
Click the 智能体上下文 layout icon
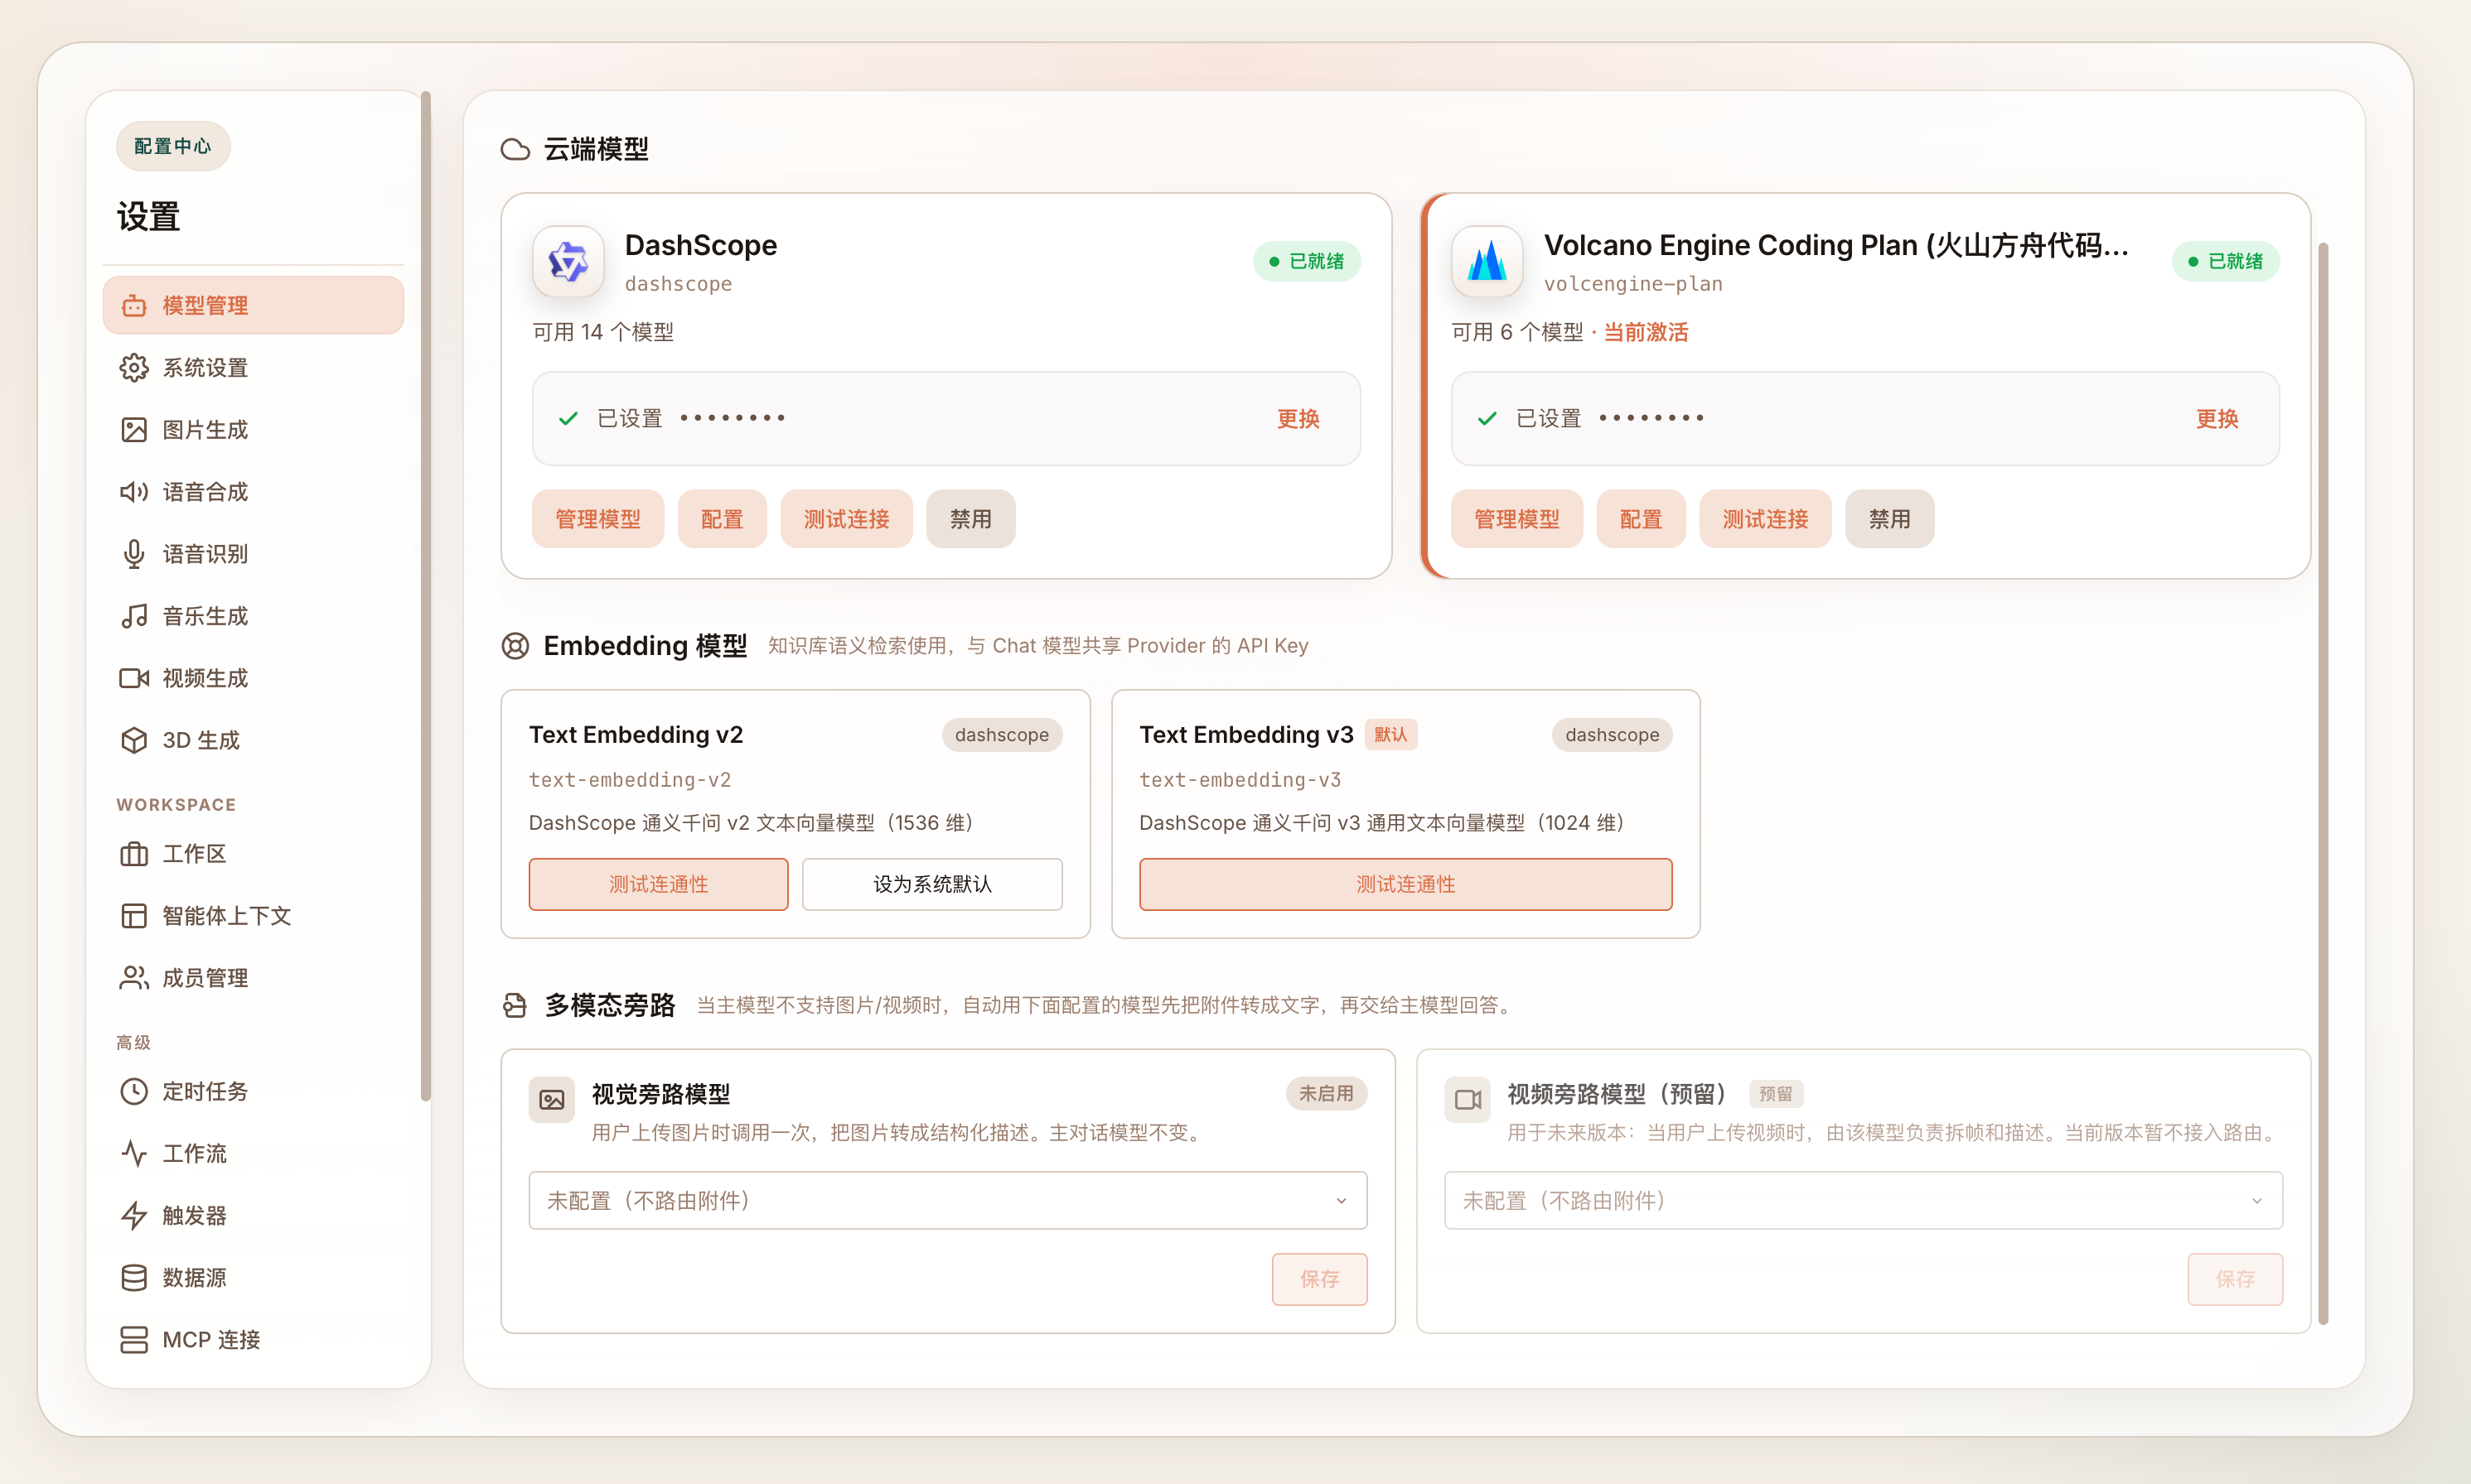(133, 916)
